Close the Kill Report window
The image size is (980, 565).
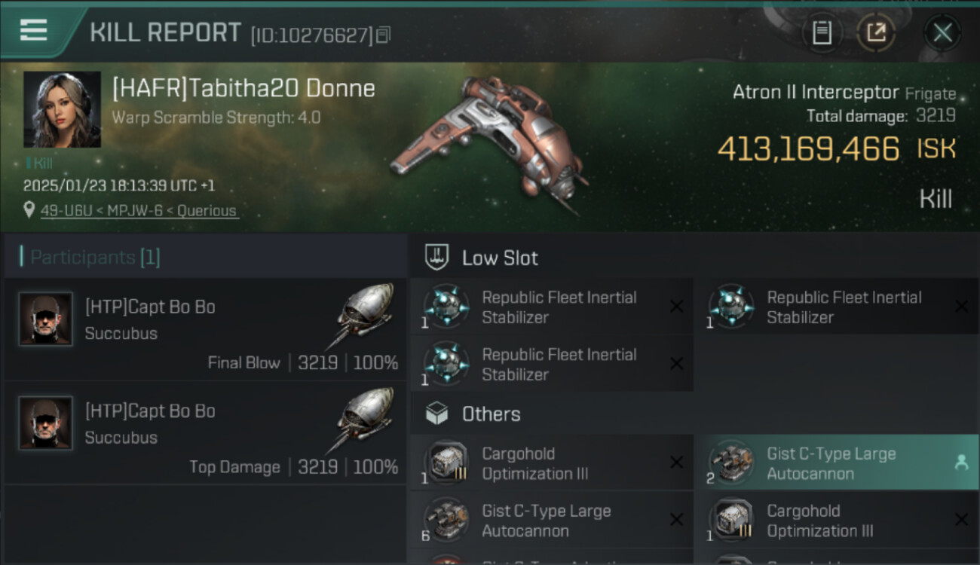(x=942, y=32)
